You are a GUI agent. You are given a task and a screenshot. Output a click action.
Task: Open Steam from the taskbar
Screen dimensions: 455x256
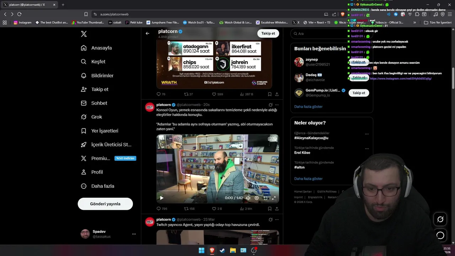pyautogui.click(x=223, y=250)
